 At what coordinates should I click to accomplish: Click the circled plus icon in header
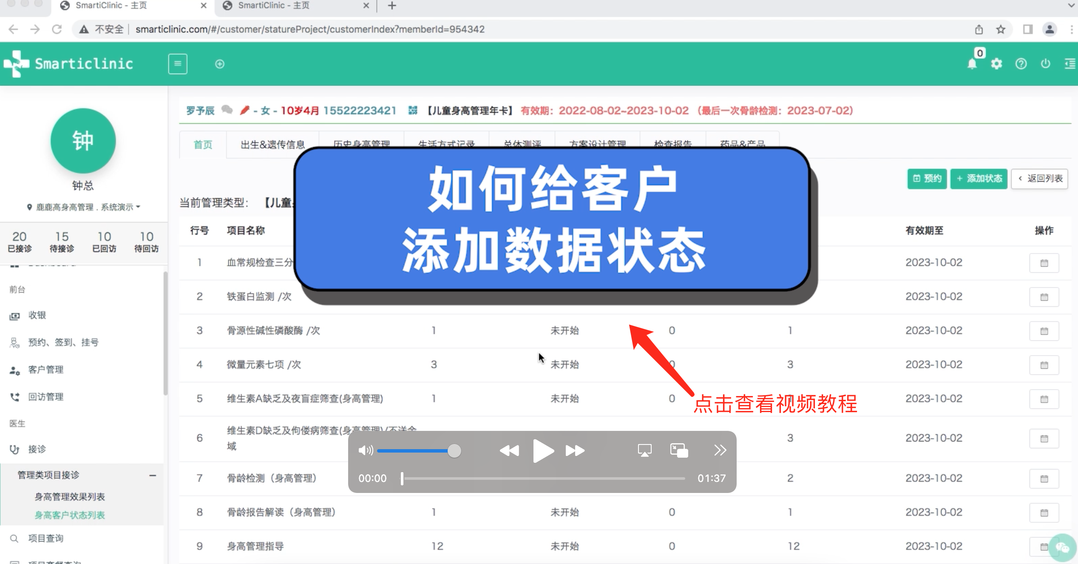220,64
